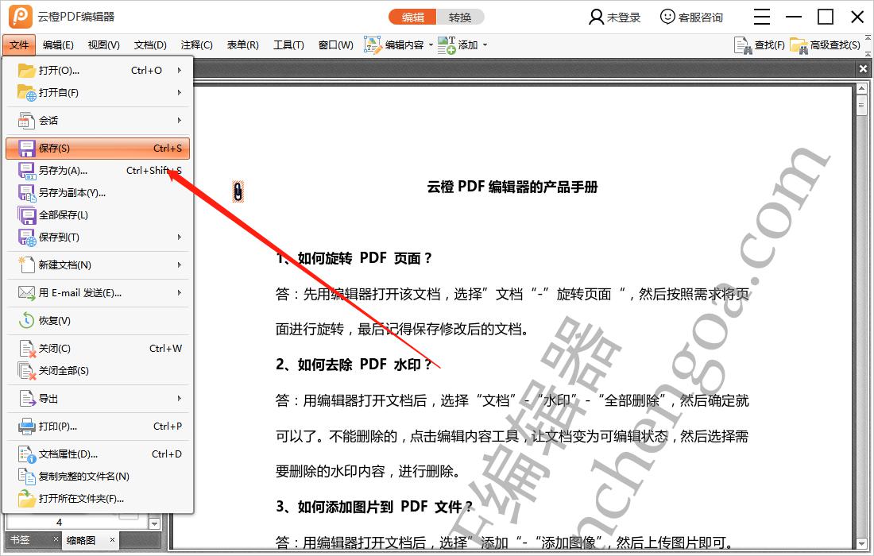Click the New Document (新建文档) icon

pyautogui.click(x=26, y=264)
